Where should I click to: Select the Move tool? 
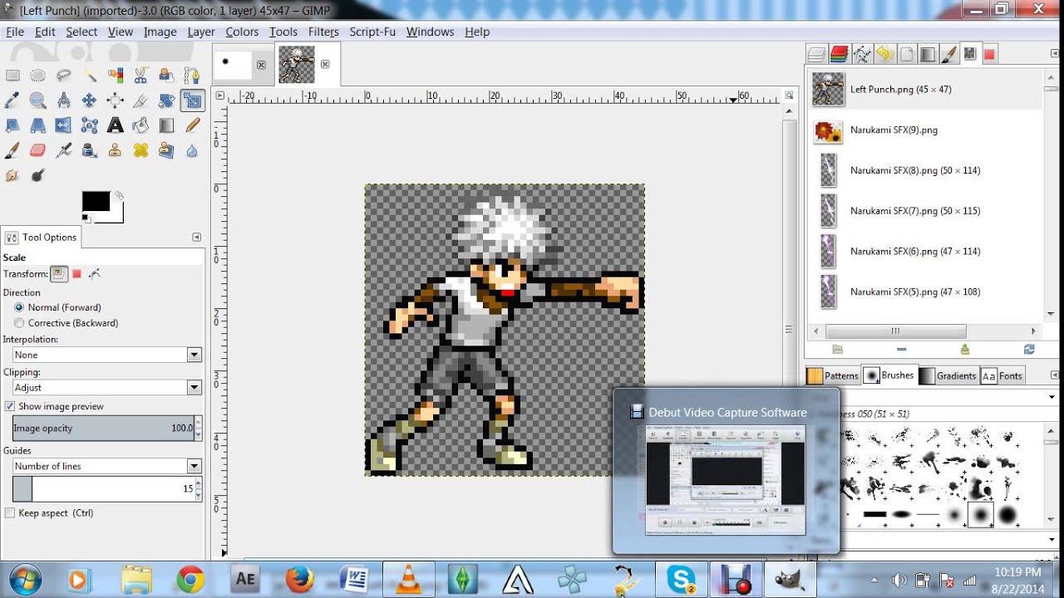point(89,100)
